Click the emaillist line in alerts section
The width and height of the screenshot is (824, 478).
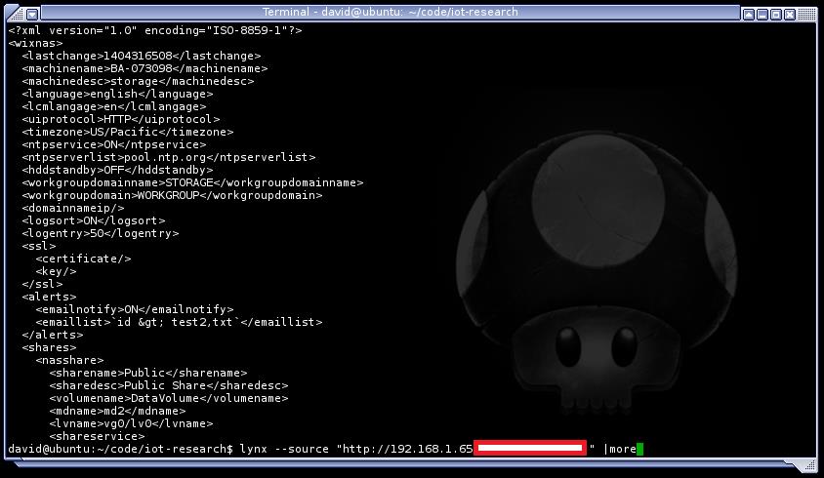pos(179,322)
